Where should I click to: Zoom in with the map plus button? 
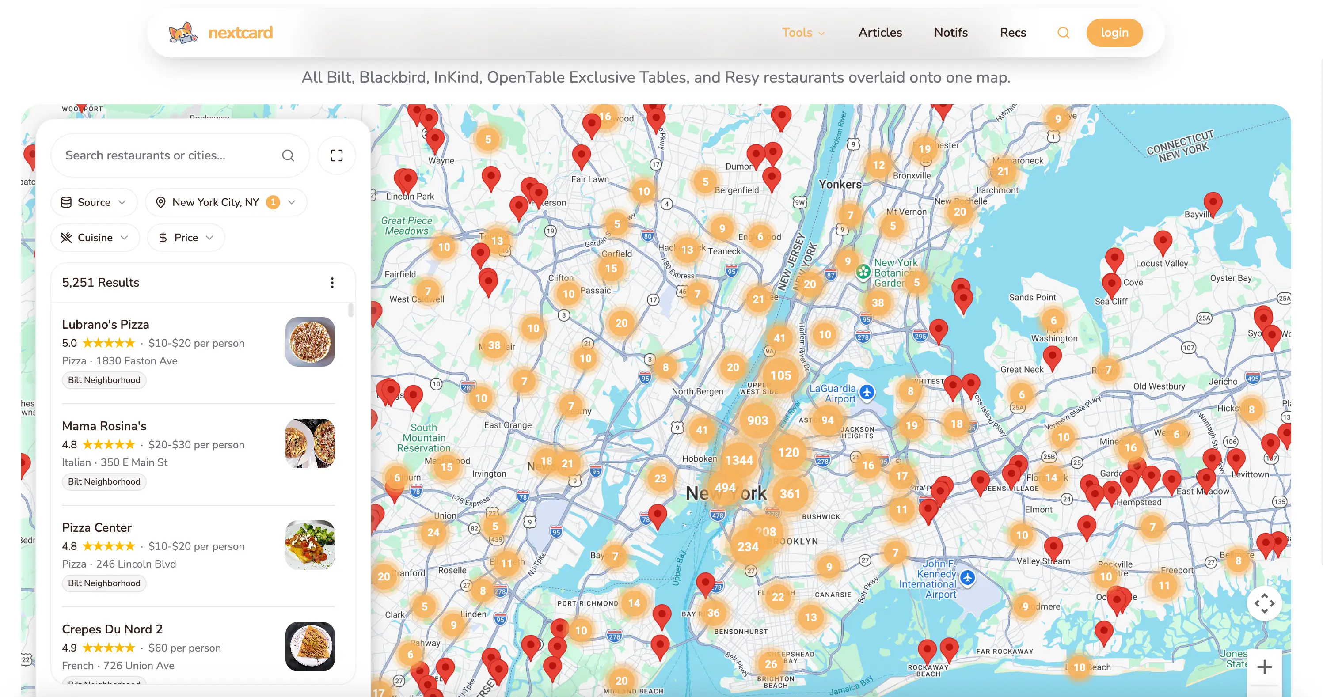click(1264, 667)
